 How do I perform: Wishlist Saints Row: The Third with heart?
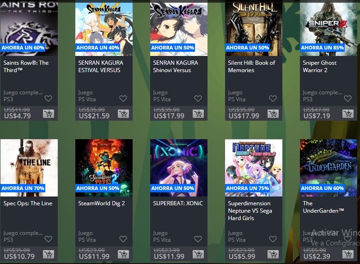(48, 98)
